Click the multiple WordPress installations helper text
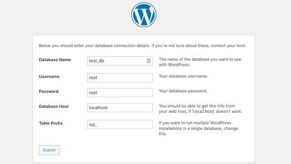 [x=199, y=128]
